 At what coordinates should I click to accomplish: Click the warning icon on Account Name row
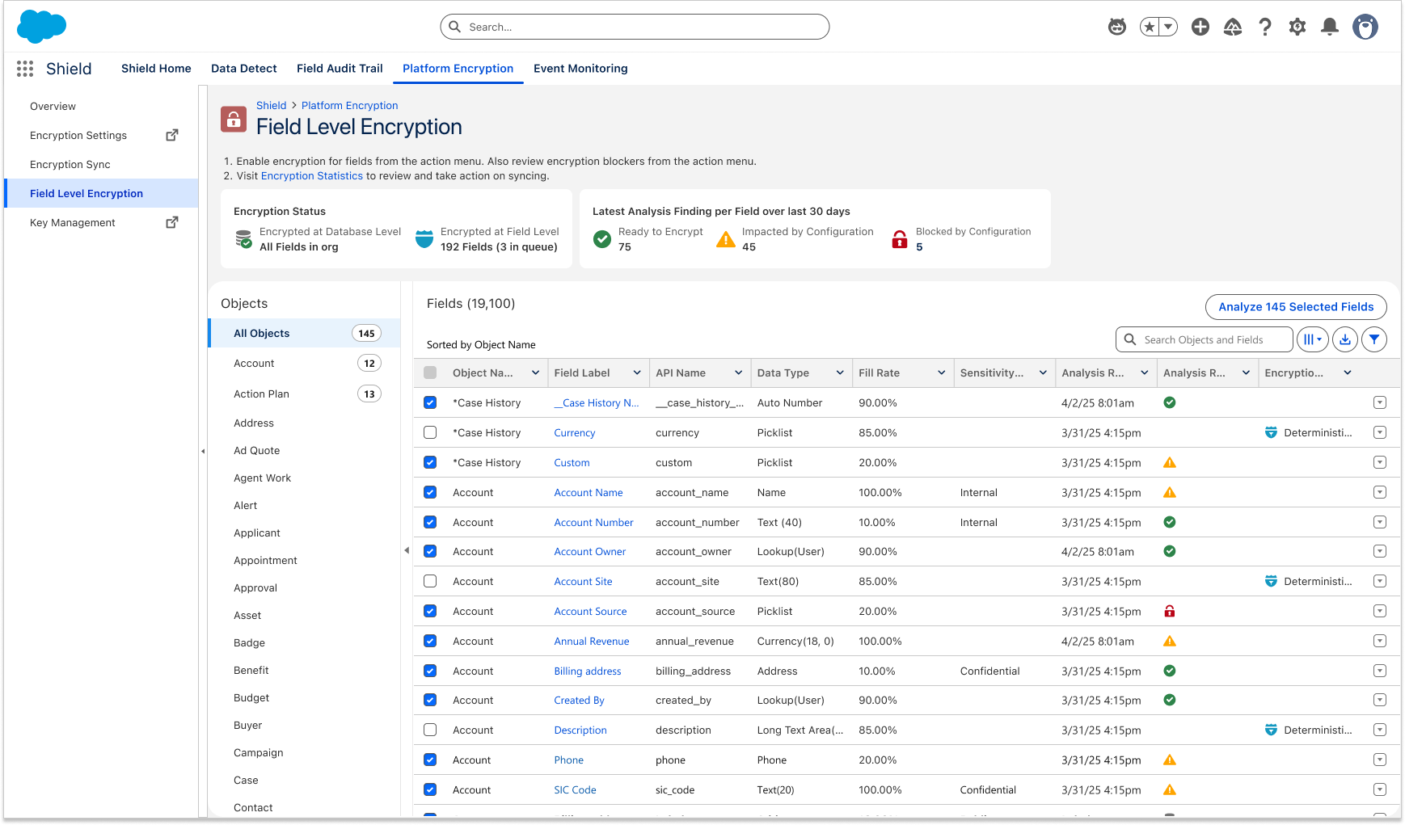(x=1170, y=492)
